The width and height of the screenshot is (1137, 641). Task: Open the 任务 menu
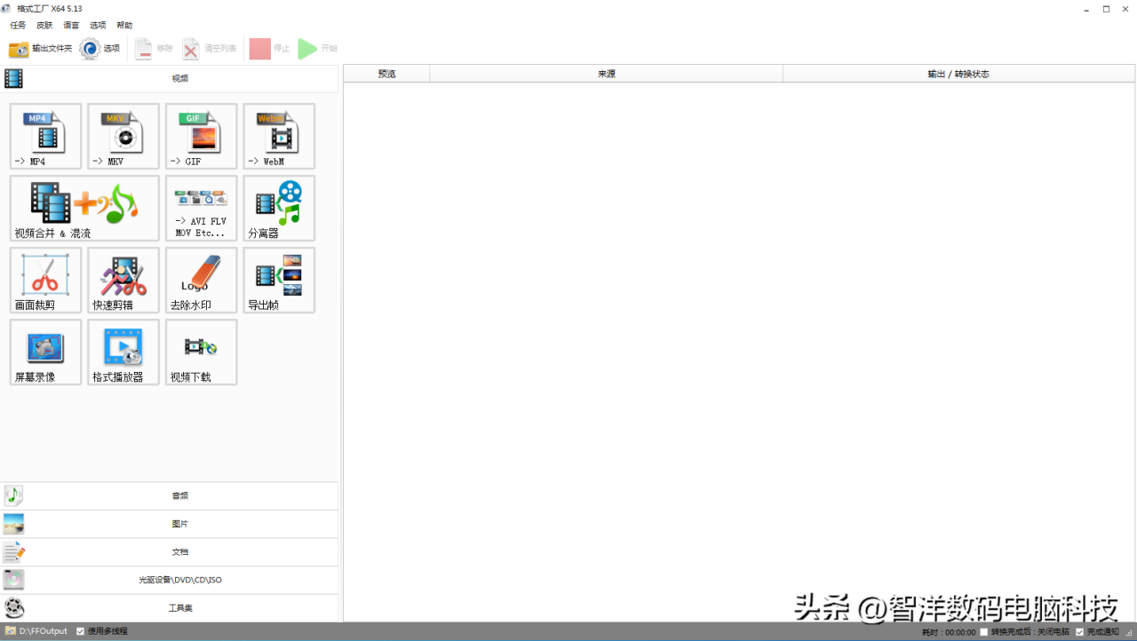point(18,25)
